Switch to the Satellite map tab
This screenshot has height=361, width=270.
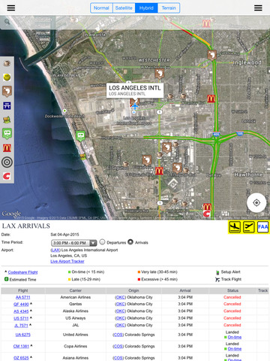tap(124, 8)
